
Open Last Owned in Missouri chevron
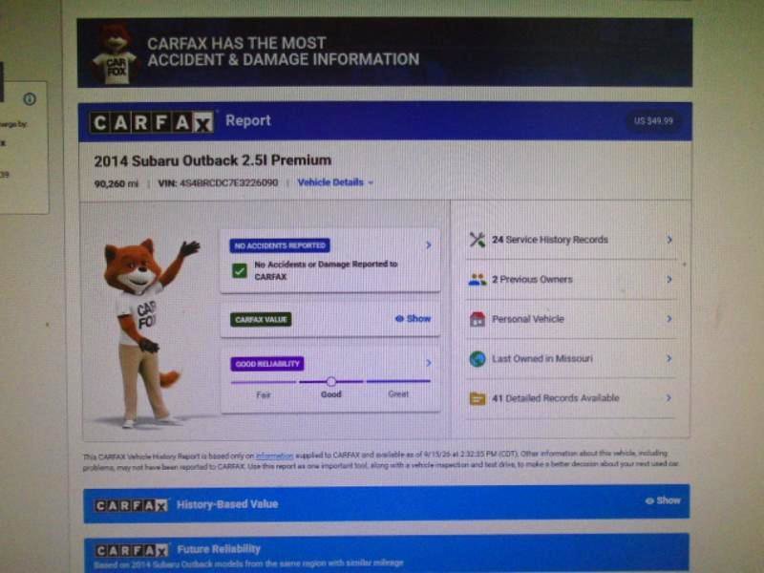[x=669, y=359]
